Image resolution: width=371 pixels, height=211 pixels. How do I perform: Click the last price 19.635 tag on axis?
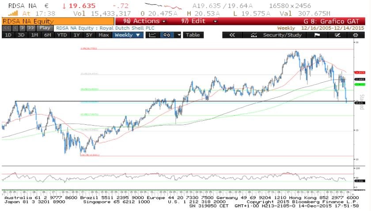360,103
